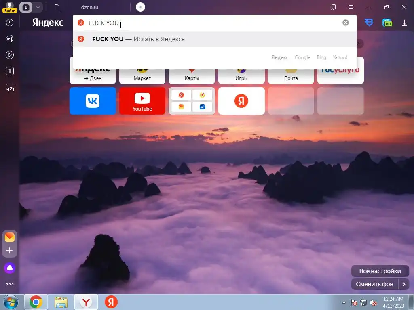Click the Яндекс logo
This screenshot has height=310, width=414.
[48, 23]
